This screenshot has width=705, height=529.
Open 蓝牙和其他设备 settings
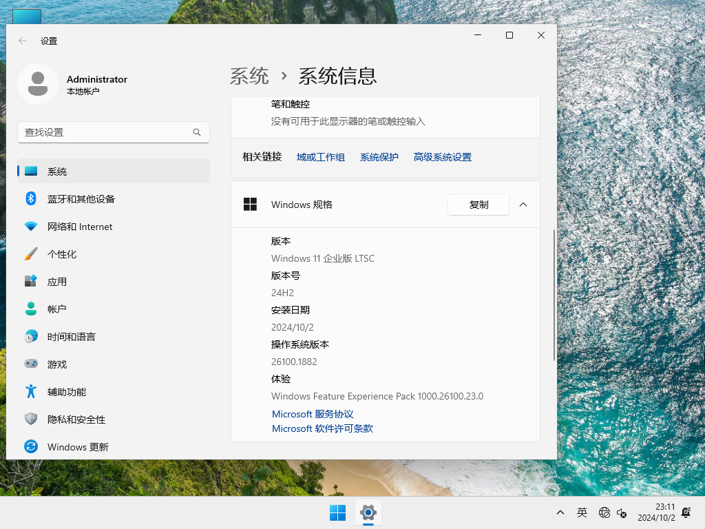click(x=114, y=199)
